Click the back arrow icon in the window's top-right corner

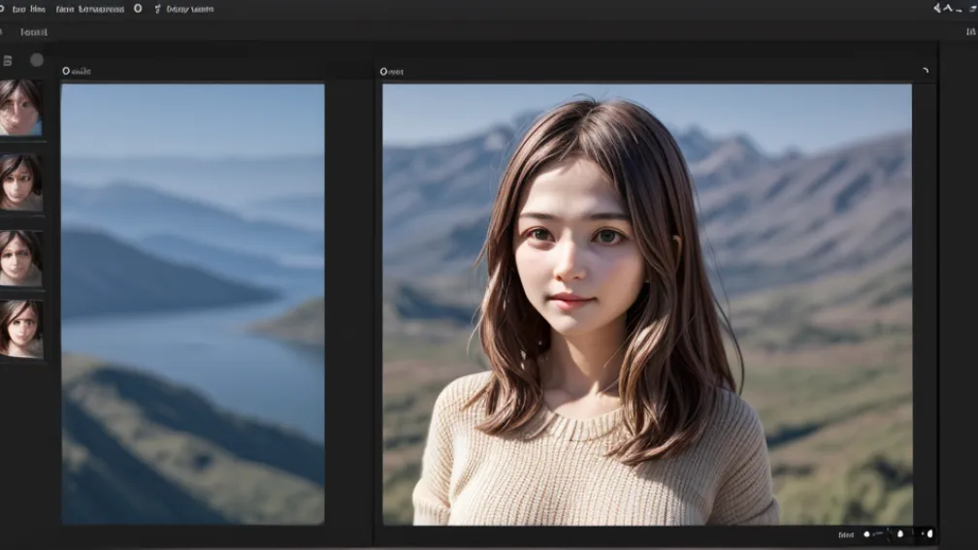click(x=938, y=8)
